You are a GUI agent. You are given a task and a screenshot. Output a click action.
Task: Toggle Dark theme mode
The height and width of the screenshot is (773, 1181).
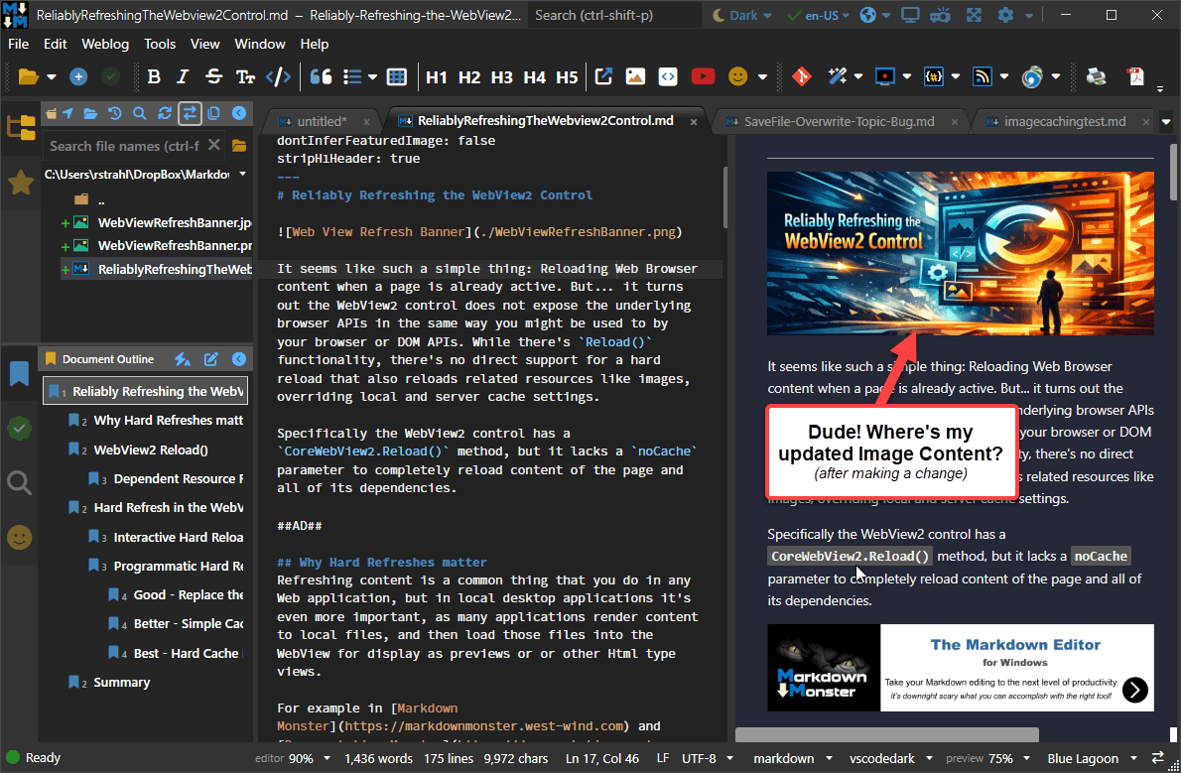coord(735,15)
